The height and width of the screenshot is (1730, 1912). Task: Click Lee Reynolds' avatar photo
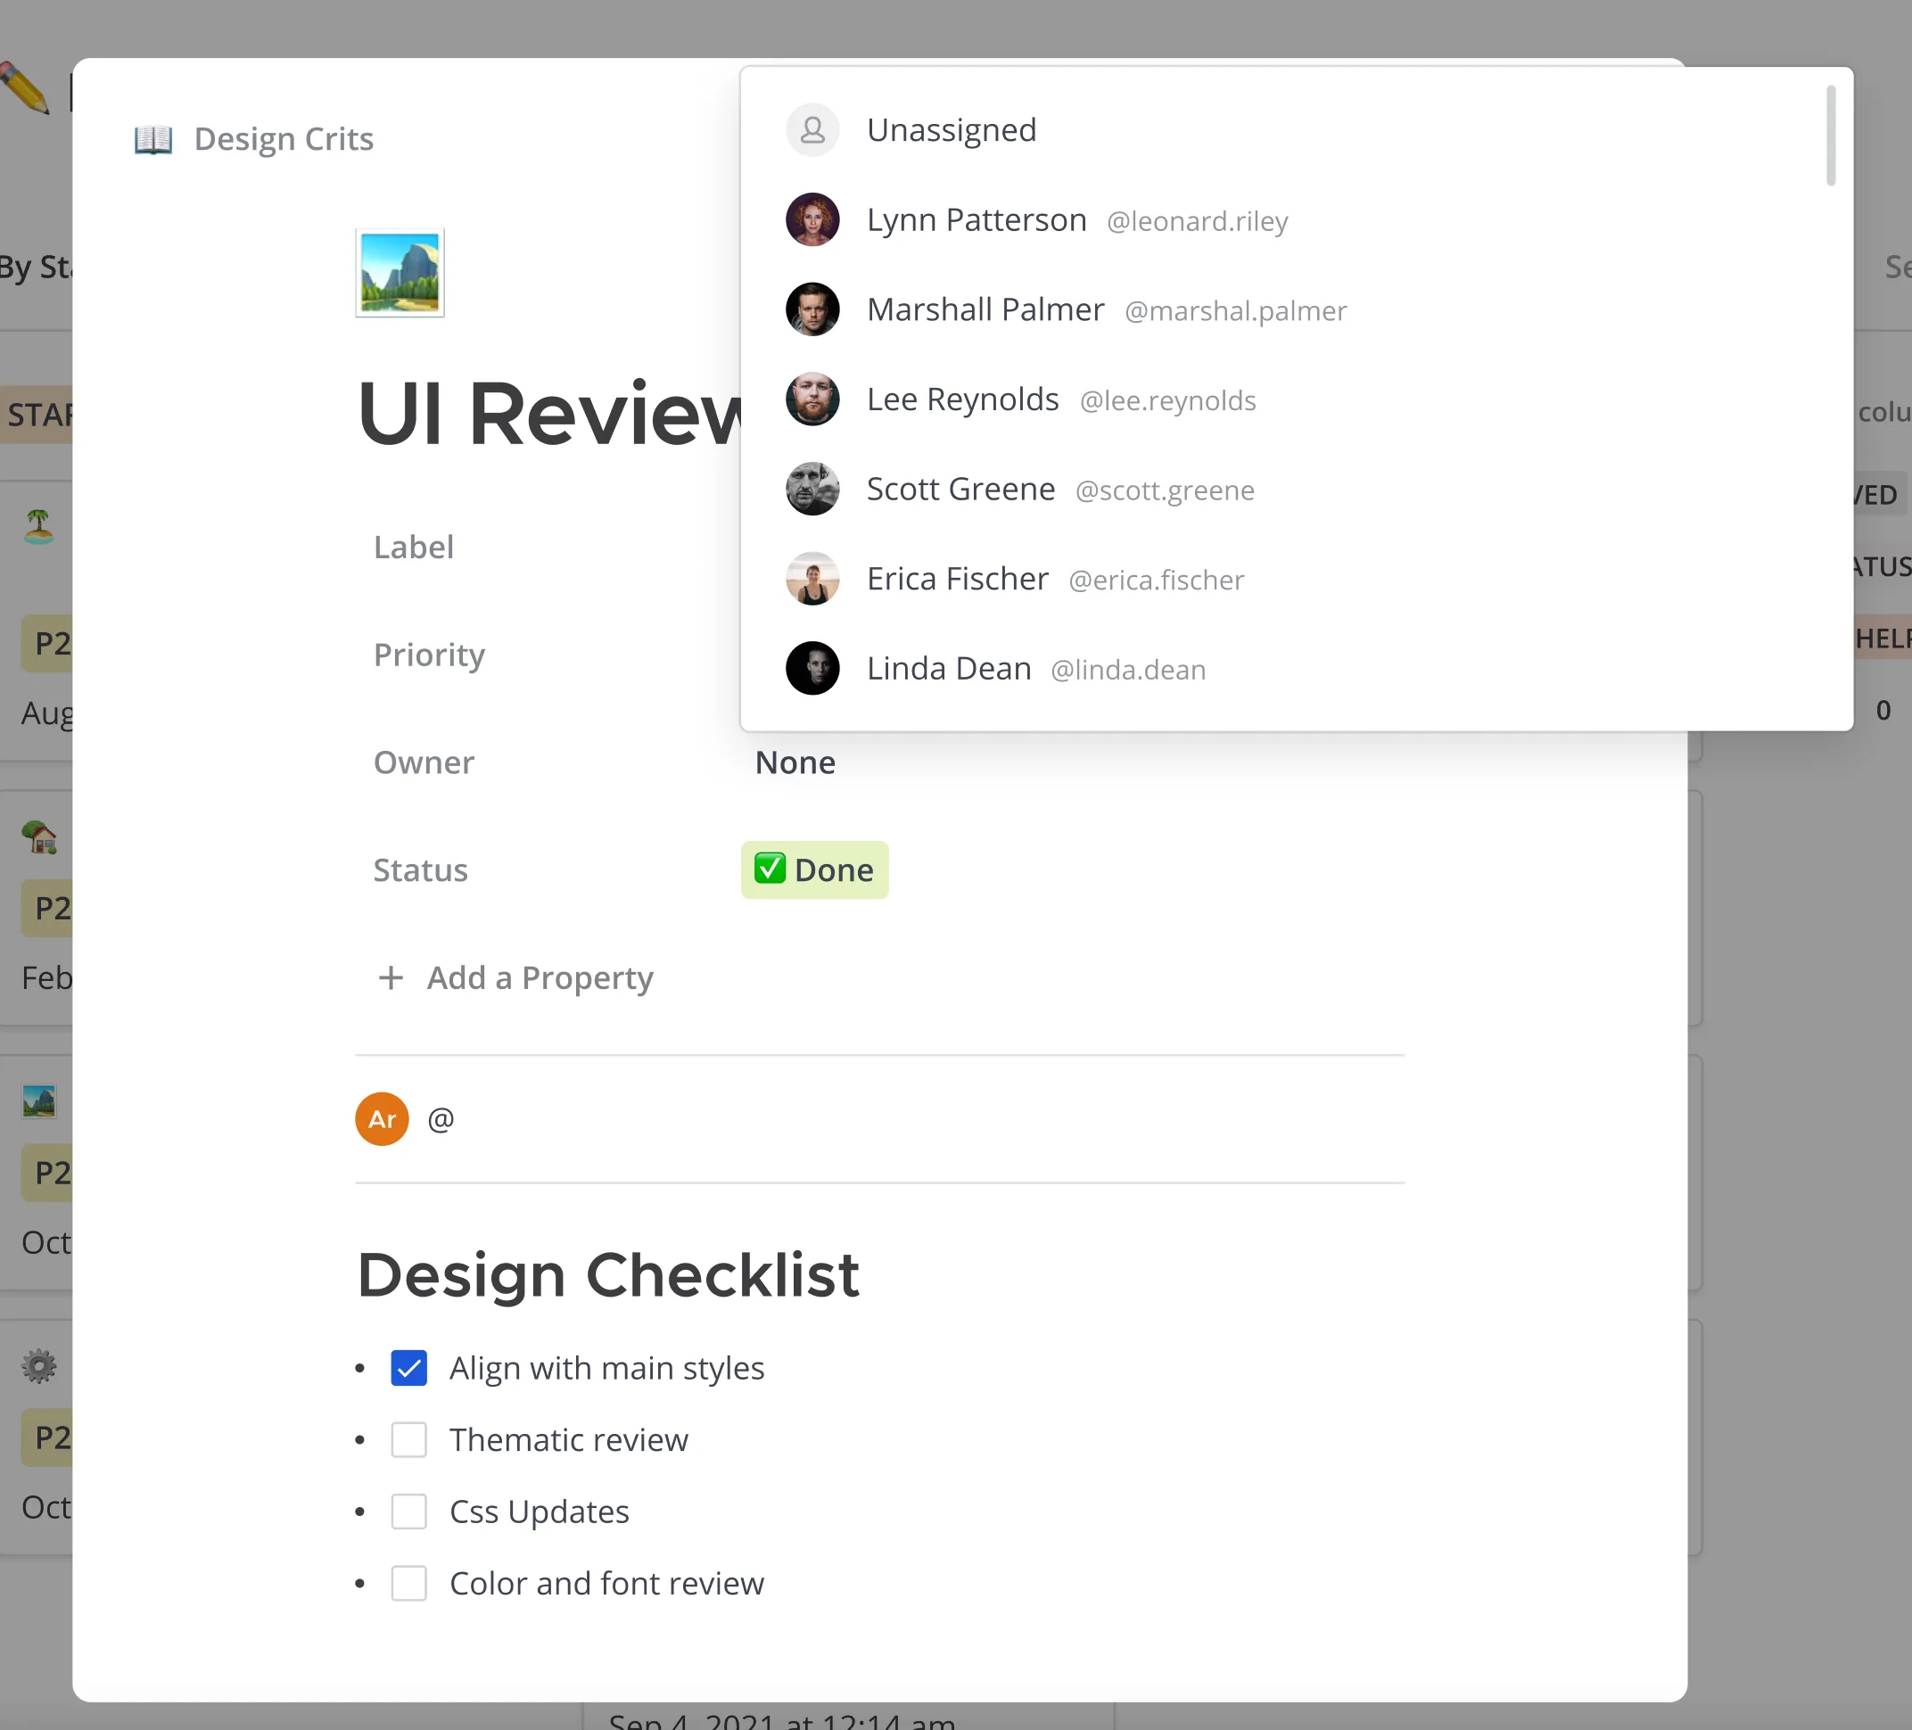click(812, 400)
